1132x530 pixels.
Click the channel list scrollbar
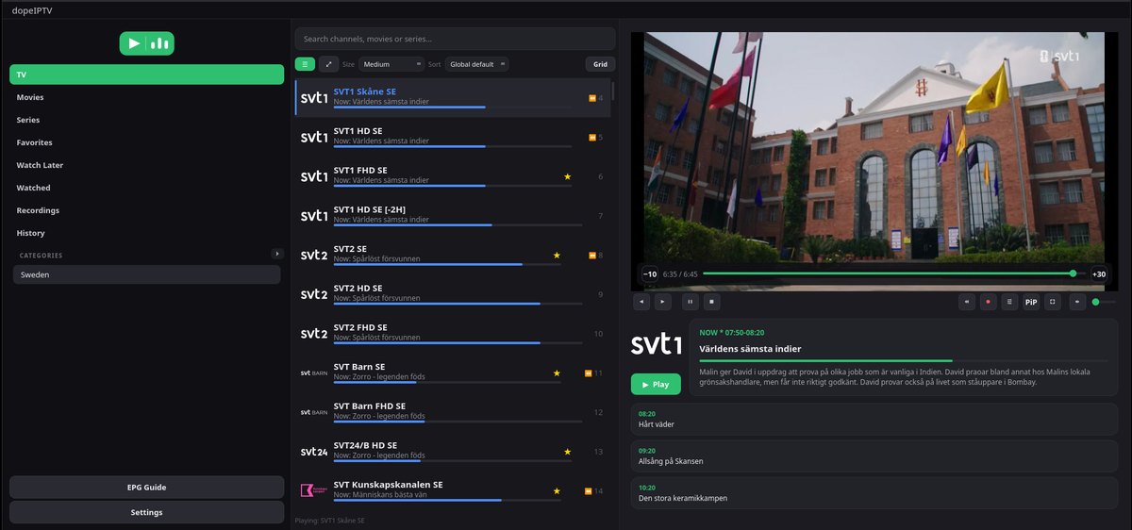coord(613,91)
